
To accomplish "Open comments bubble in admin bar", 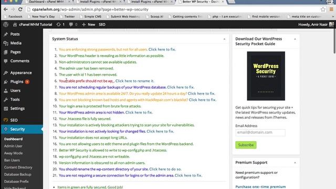I will click(x=71, y=25).
